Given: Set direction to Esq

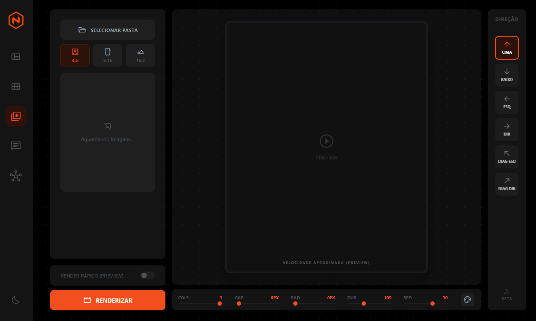Looking at the screenshot, I should click(507, 102).
